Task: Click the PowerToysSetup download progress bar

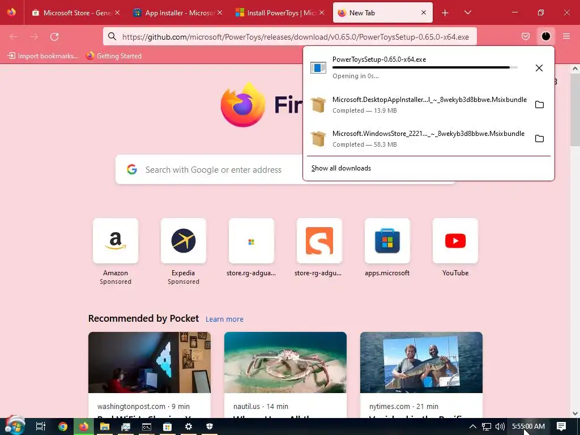Action: [x=425, y=68]
